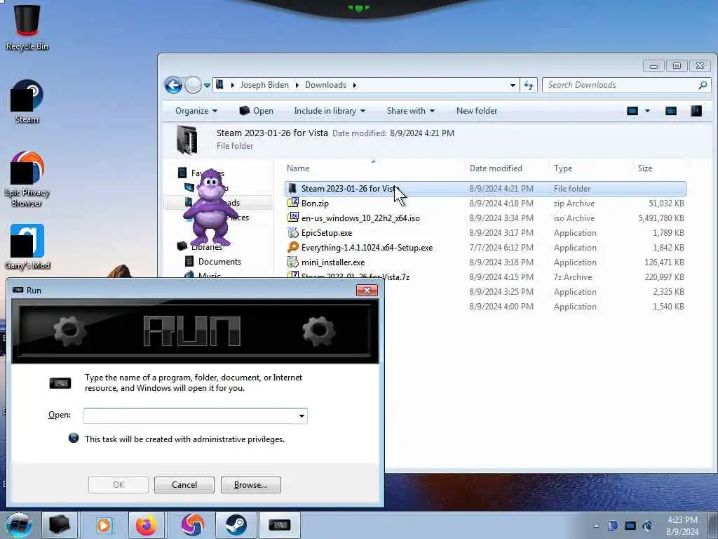
Task: Click the 2,325 KB size cell
Action: 668,292
